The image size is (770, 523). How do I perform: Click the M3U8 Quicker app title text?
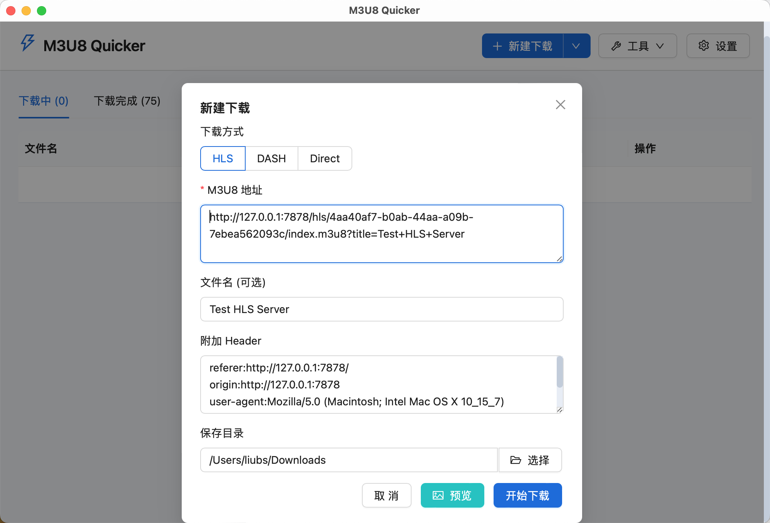[94, 46]
